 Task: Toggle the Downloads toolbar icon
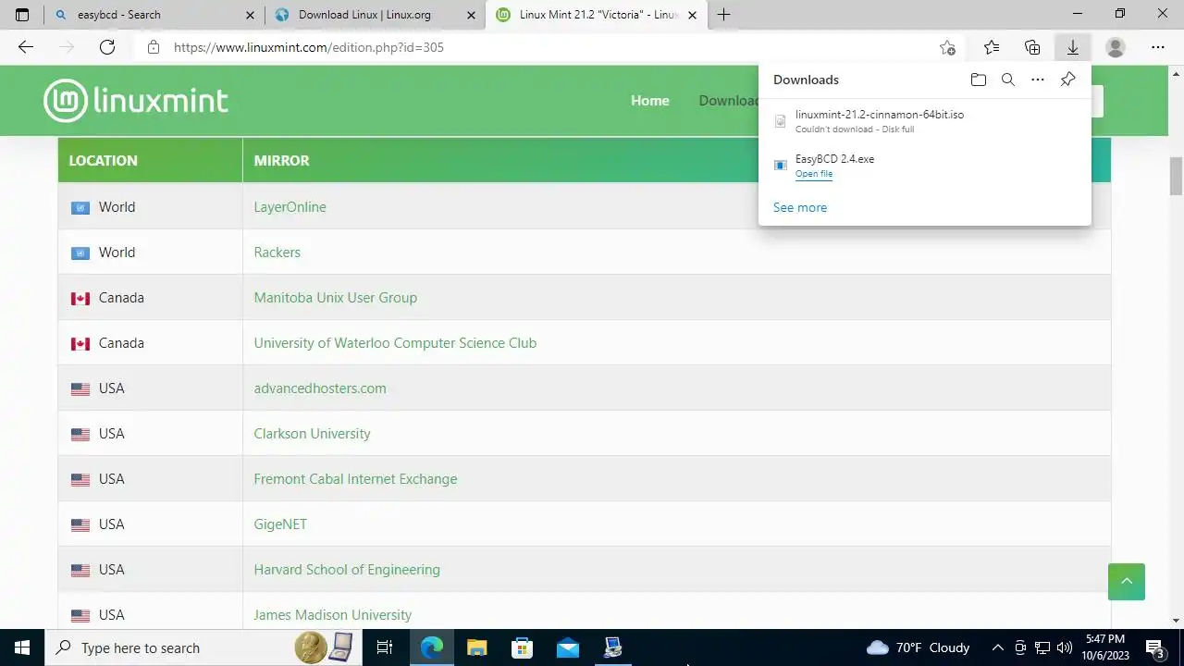pos(1073,47)
